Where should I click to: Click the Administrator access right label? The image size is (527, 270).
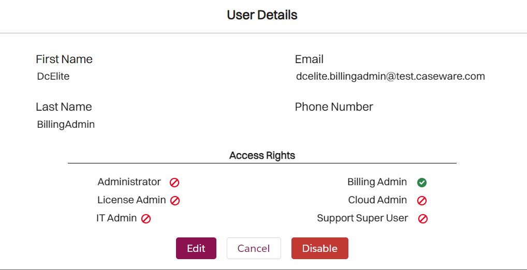coord(129,182)
